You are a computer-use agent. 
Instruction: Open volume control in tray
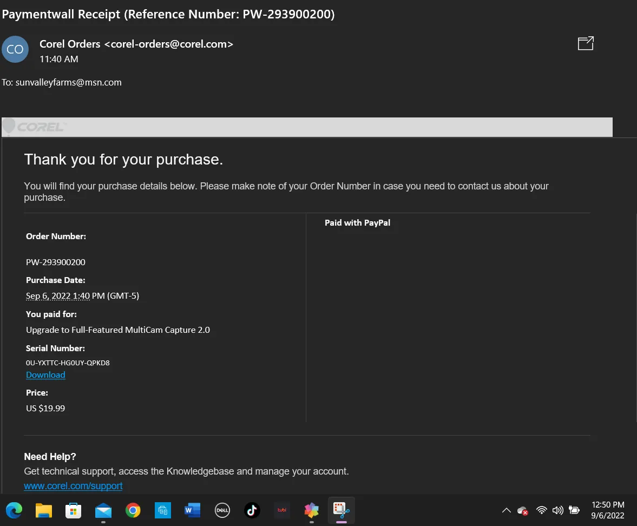pyautogui.click(x=558, y=510)
